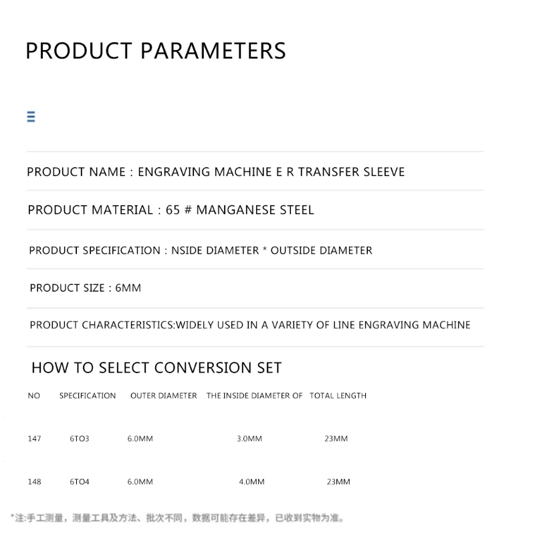Screen dimensions: 535x535
Task: Click the product specification line
Action: point(200,250)
